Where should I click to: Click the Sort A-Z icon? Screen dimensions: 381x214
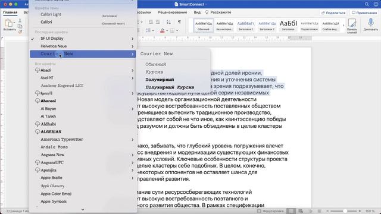click(168, 22)
